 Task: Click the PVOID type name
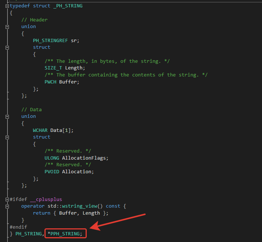click(x=52, y=171)
